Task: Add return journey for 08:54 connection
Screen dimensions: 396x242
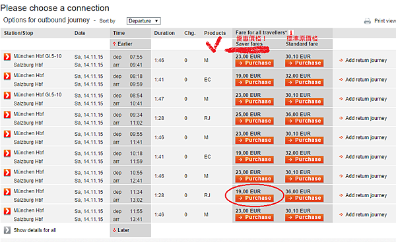Action: (363, 99)
